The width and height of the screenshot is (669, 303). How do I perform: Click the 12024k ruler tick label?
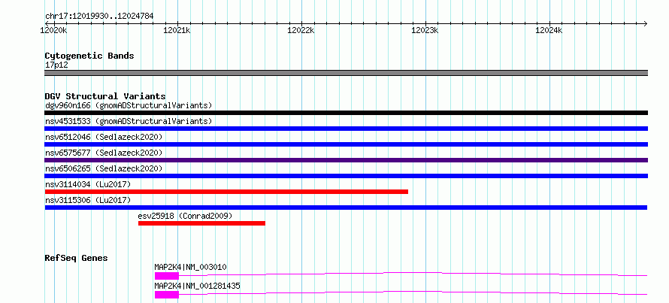549,30
